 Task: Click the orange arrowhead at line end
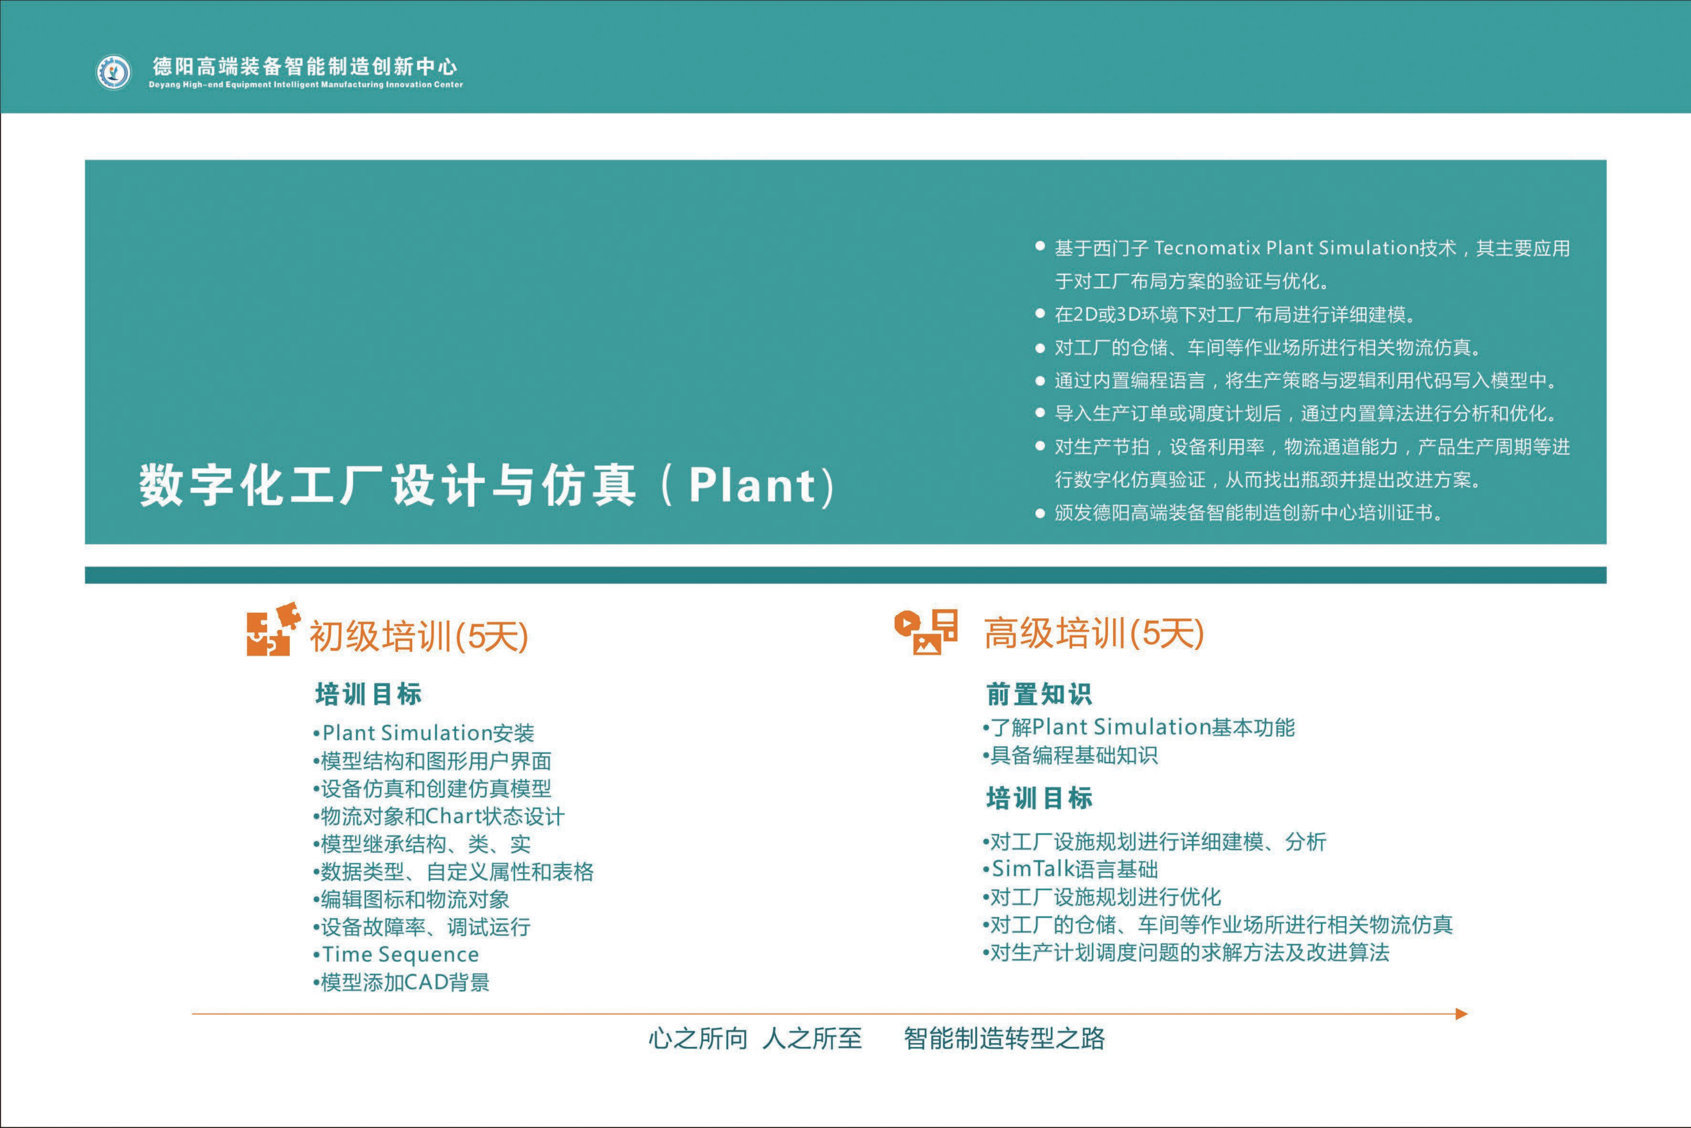1461,1013
